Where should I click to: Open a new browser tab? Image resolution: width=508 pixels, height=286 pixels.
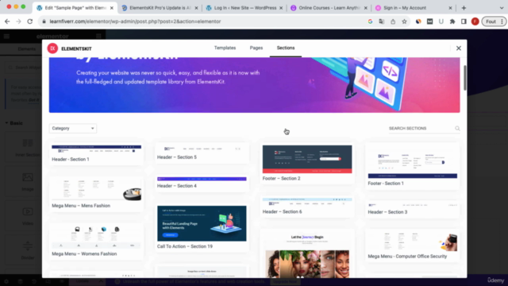pyautogui.click(x=464, y=8)
